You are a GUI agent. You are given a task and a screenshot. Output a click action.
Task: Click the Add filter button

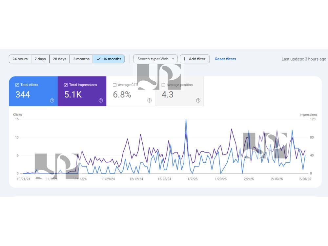pyautogui.click(x=195, y=59)
